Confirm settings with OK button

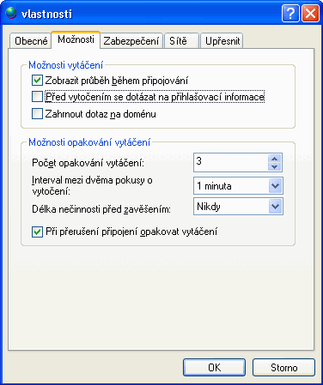[x=214, y=368]
